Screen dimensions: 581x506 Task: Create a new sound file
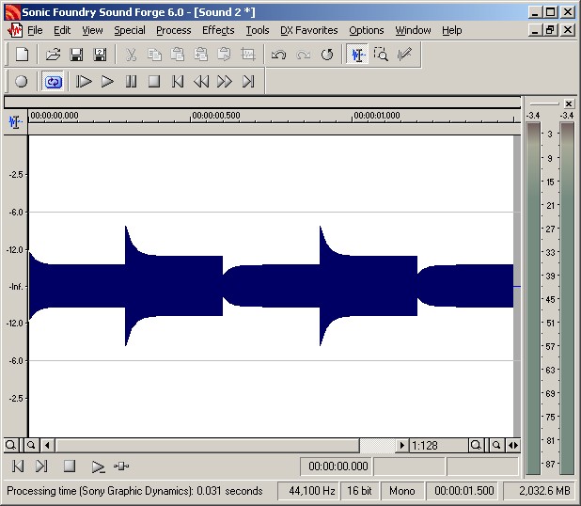coord(23,55)
